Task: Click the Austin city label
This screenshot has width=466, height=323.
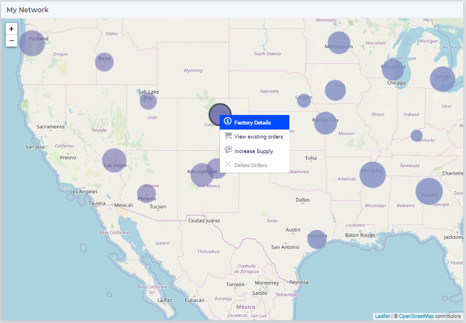Action: click(293, 230)
